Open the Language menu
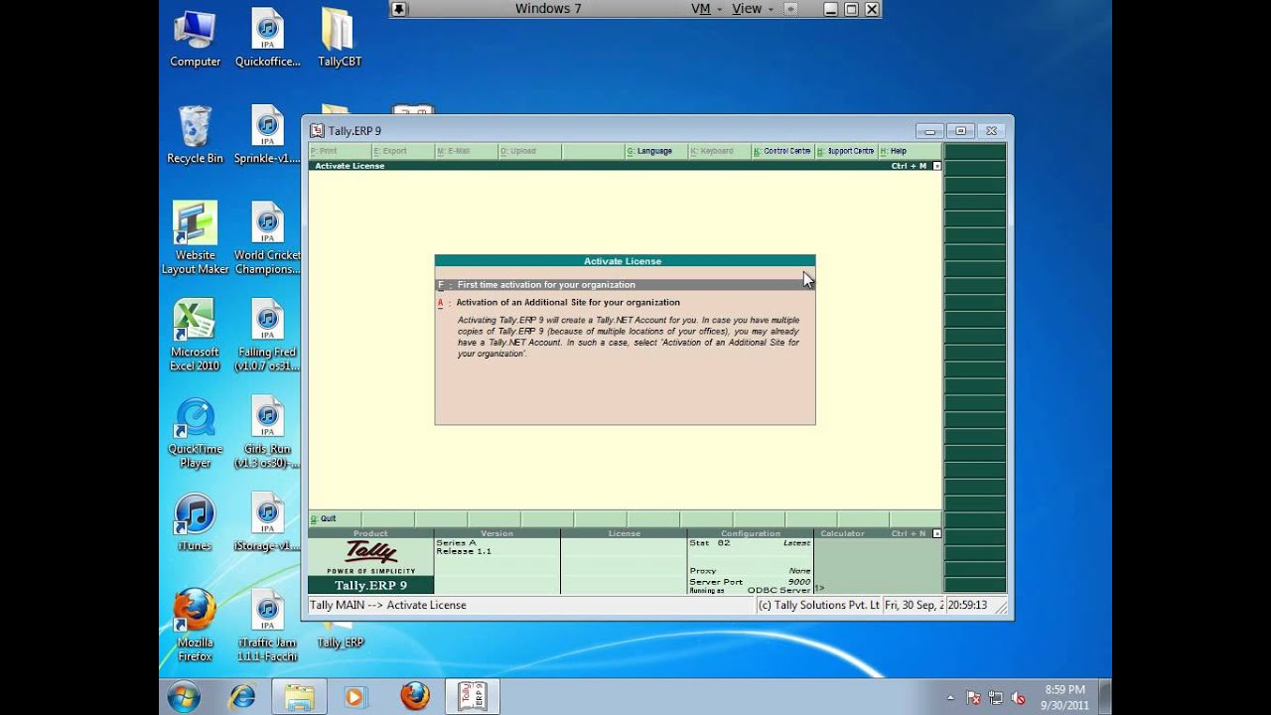 [x=655, y=151]
